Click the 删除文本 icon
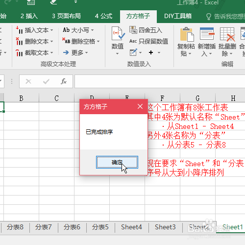 pos(19,41)
